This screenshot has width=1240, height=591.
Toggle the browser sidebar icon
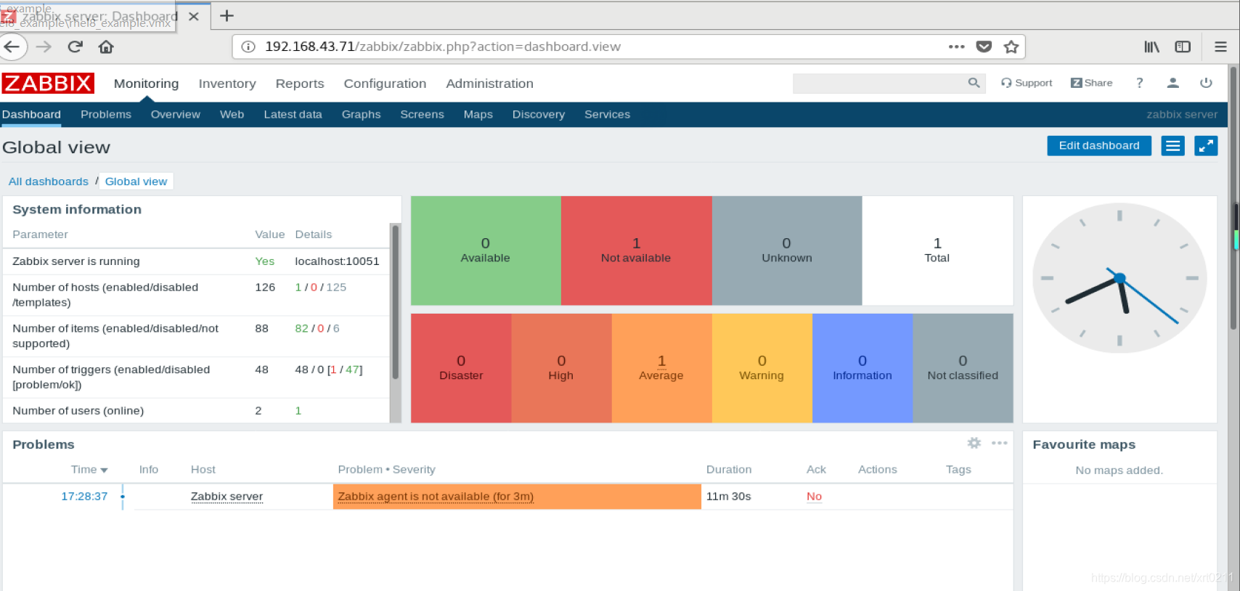(x=1183, y=46)
